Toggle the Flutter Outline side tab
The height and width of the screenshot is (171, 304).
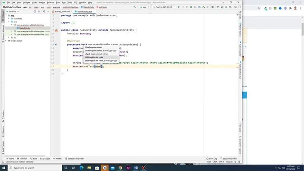tap(240, 29)
